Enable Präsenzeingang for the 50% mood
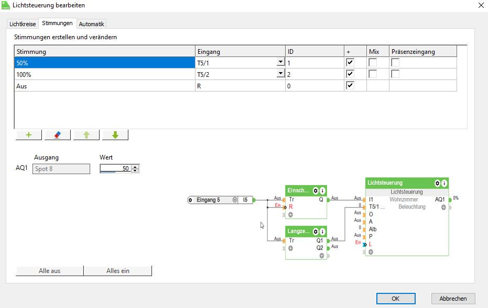The width and height of the screenshot is (488, 308). 395,62
